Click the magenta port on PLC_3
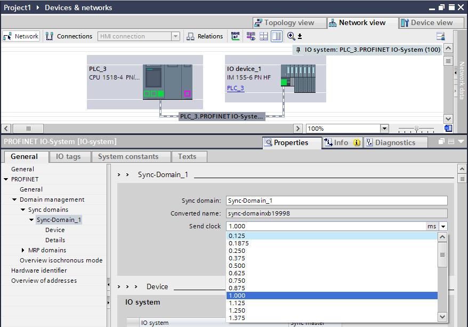Screen dimensions: 468x327 tap(188, 94)
